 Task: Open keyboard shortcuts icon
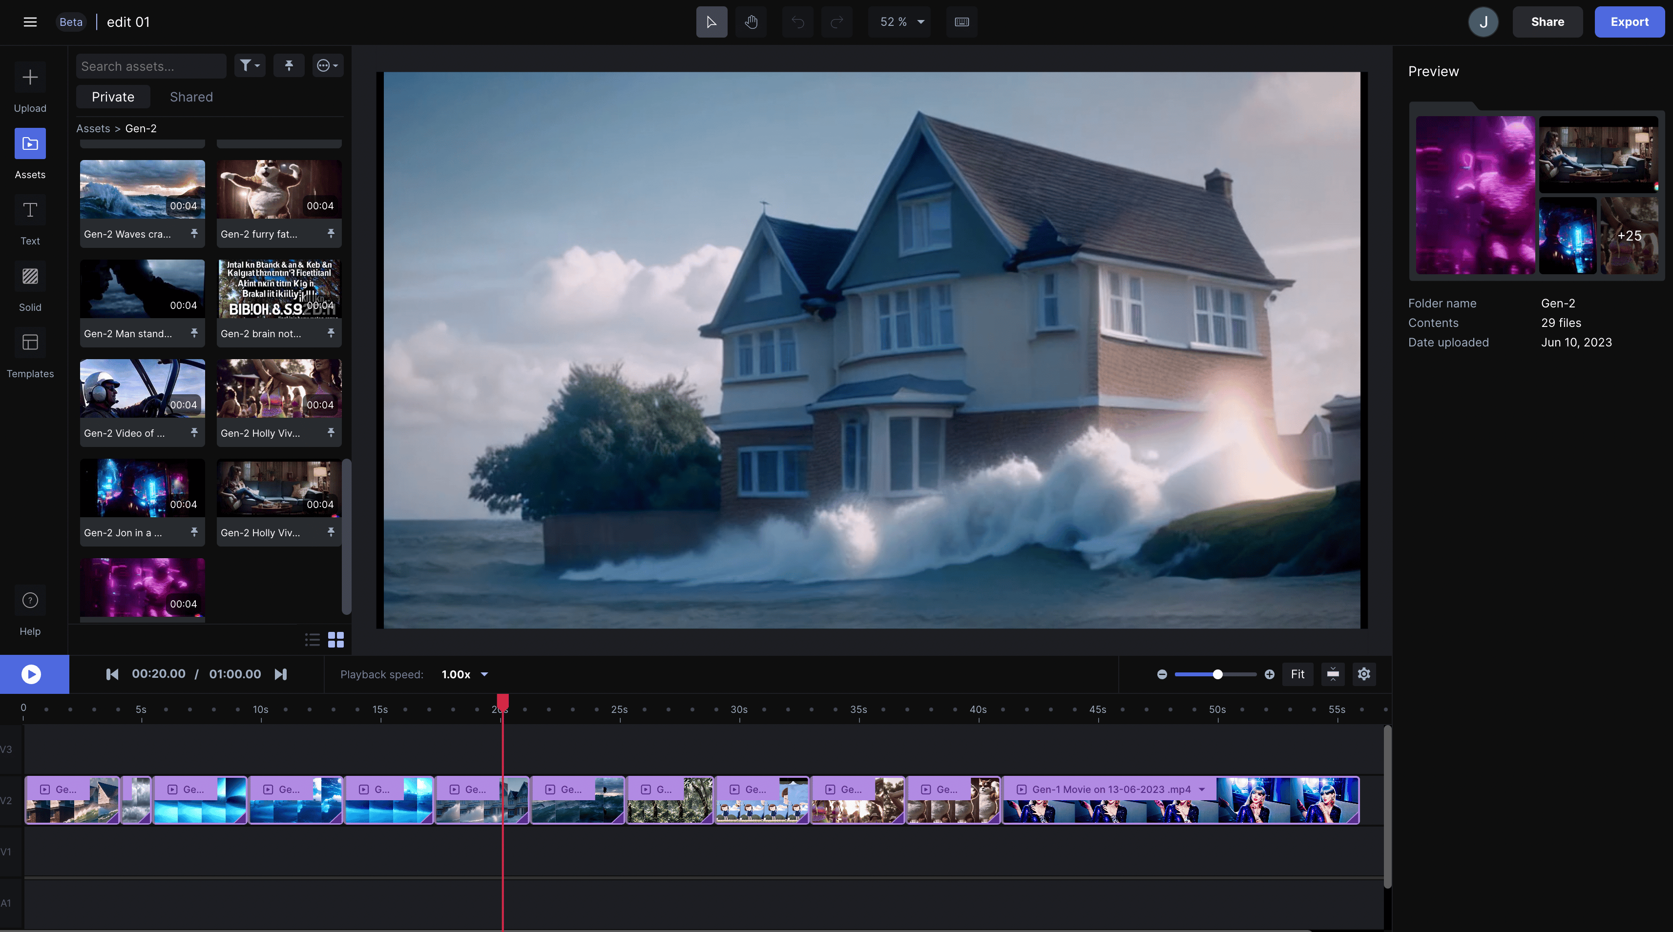961,22
